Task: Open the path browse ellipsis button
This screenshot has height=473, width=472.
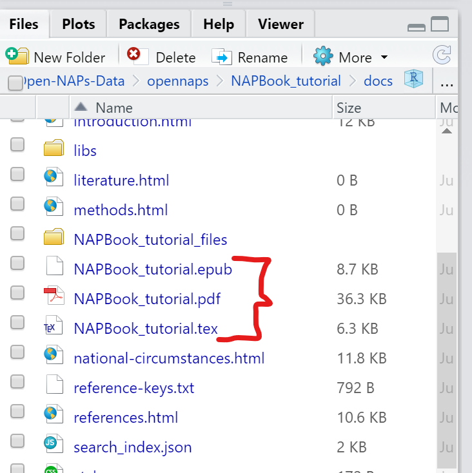Action: coord(447,82)
